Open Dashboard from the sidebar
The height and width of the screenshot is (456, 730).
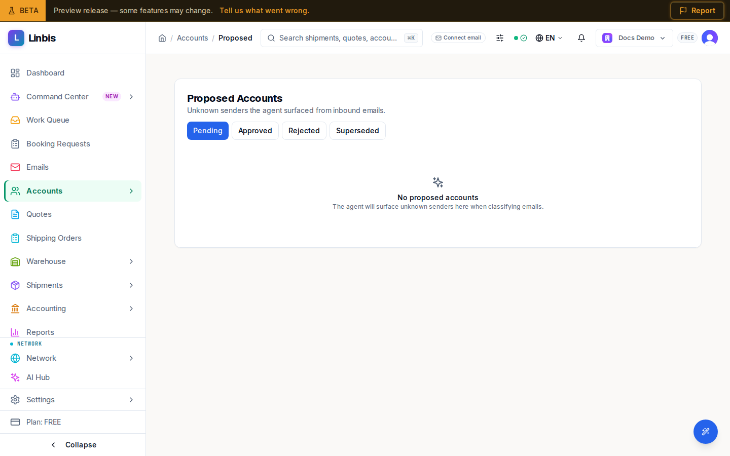(72, 73)
